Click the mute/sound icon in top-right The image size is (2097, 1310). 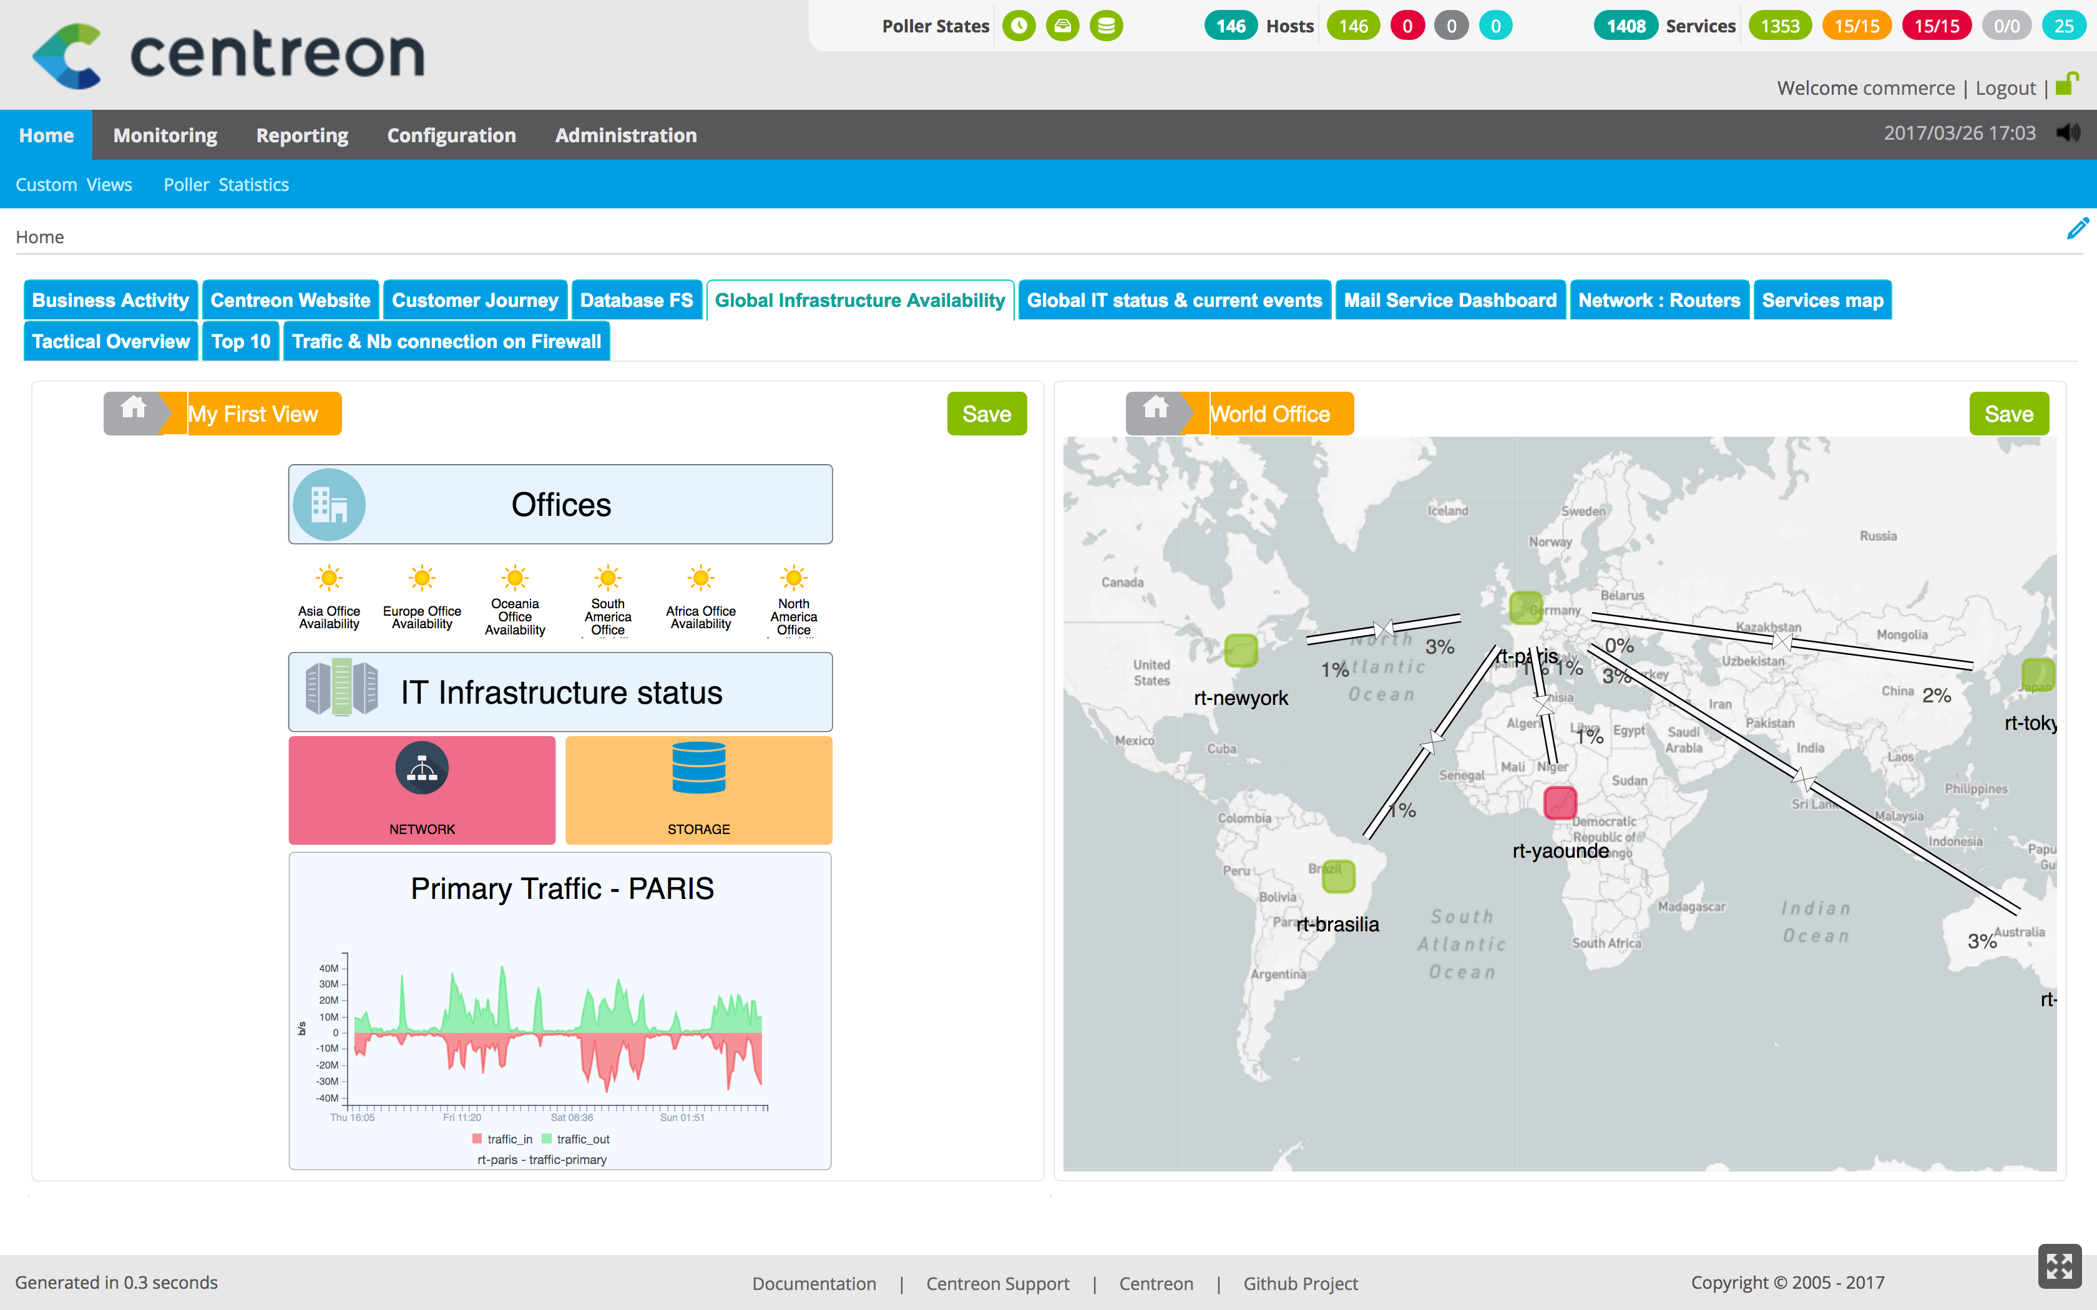point(2070,133)
